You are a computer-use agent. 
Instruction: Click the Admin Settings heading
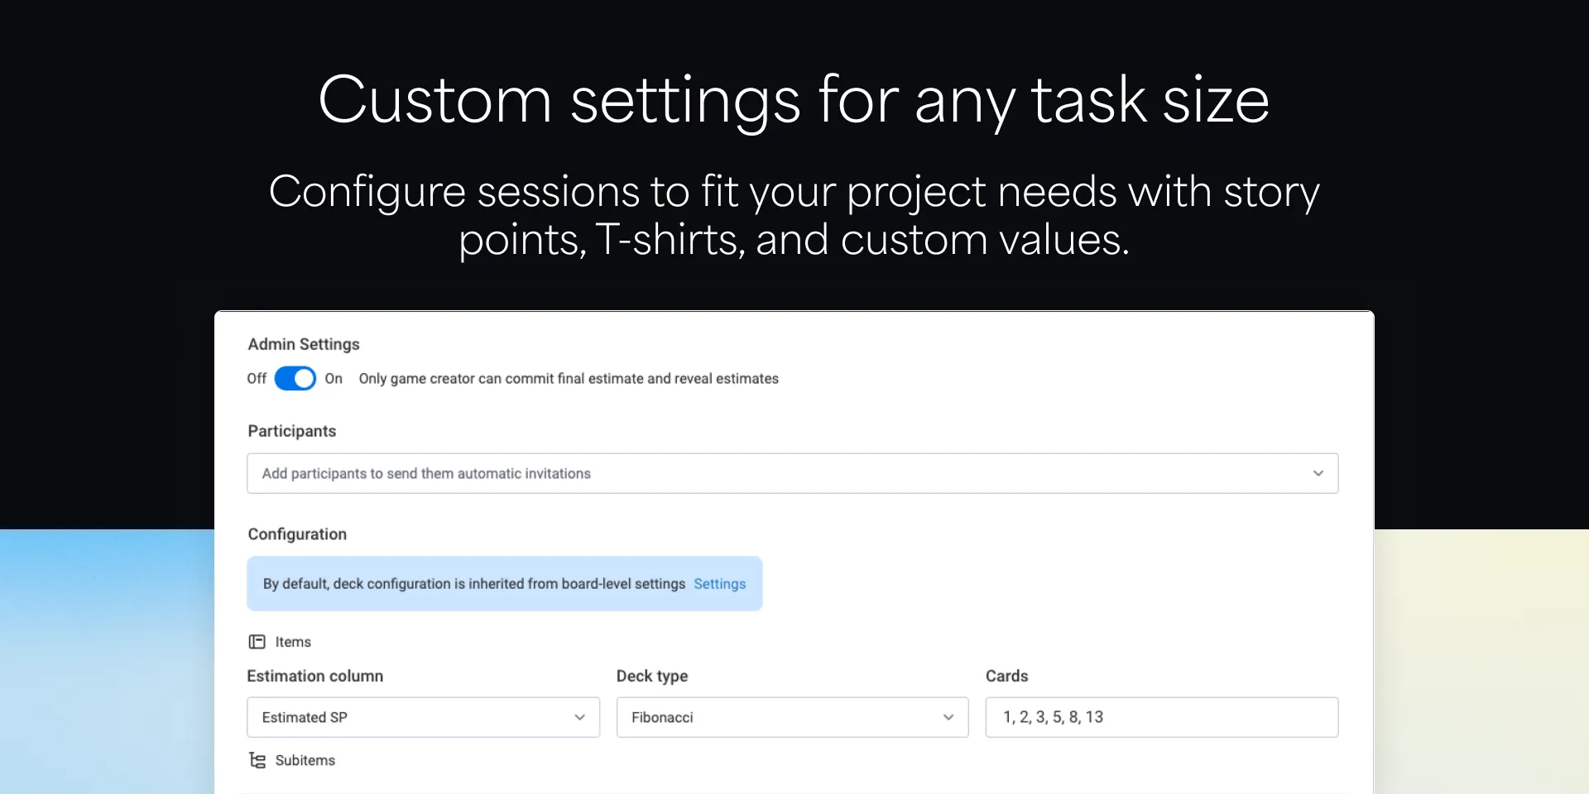(x=304, y=344)
